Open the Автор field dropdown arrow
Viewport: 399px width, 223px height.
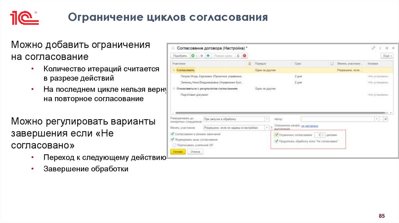tap(376, 119)
